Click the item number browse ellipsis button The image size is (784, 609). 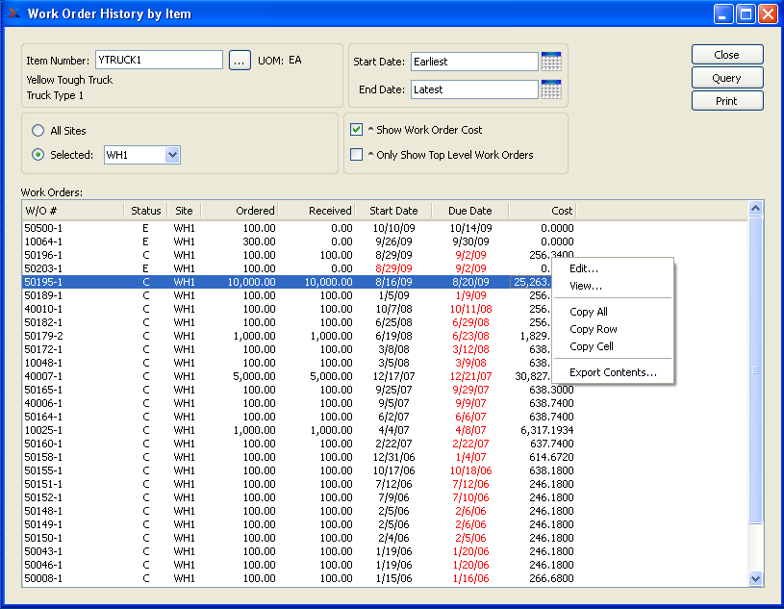point(240,61)
